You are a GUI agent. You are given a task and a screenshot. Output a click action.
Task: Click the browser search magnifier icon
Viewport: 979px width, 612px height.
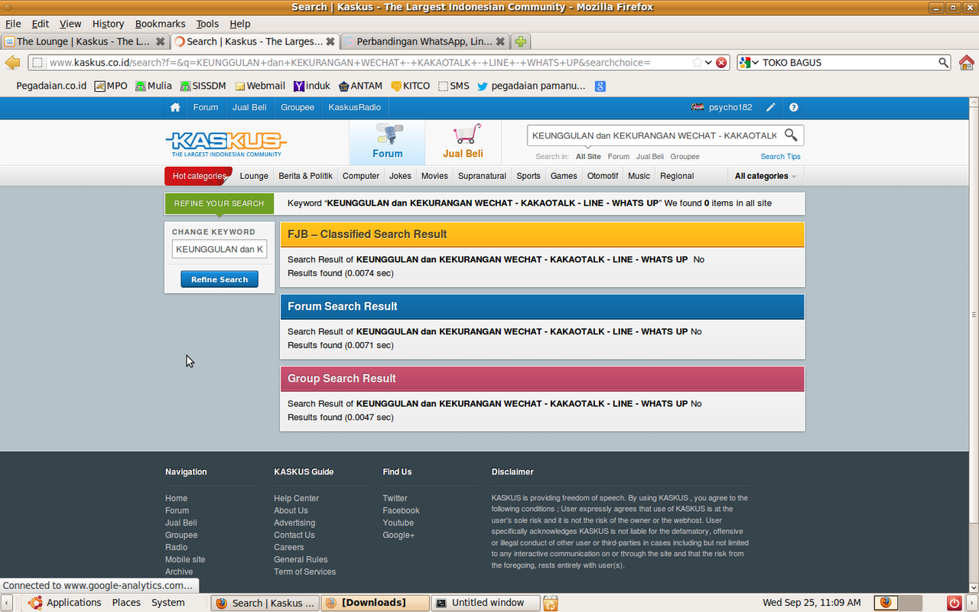pos(944,63)
